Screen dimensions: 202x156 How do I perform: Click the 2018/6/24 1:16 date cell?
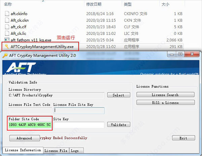point(100,14)
